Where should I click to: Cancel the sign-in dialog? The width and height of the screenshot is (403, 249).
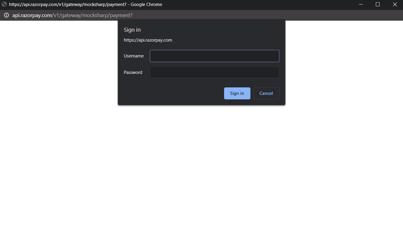pyautogui.click(x=266, y=93)
